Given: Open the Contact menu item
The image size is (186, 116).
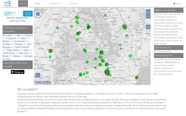Looking at the screenshot, I should (x=74, y=3).
